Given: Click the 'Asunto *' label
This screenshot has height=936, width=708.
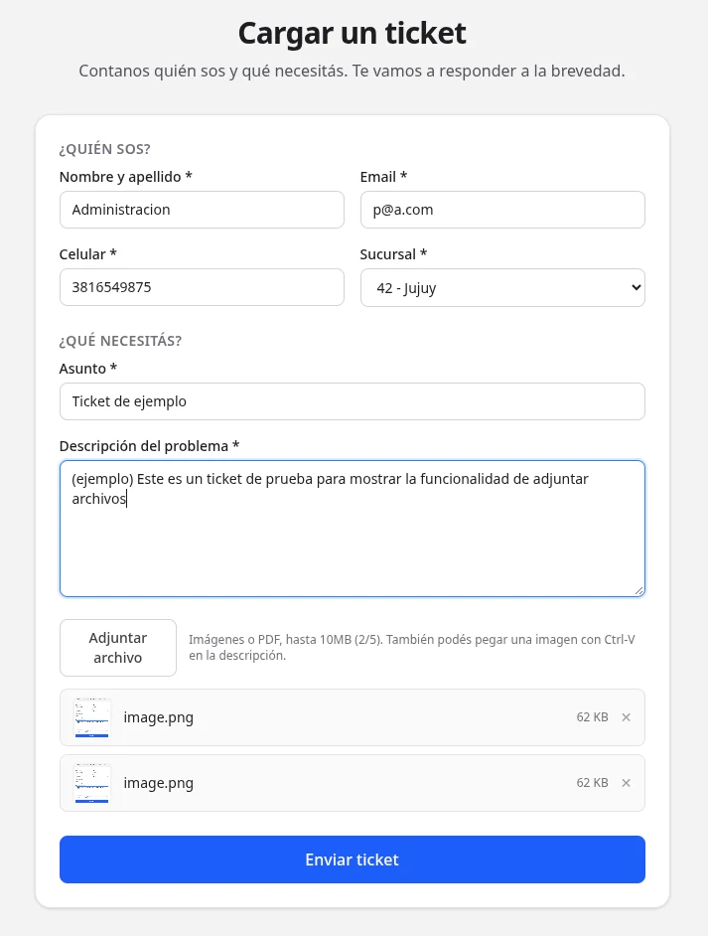Looking at the screenshot, I should (87, 369).
